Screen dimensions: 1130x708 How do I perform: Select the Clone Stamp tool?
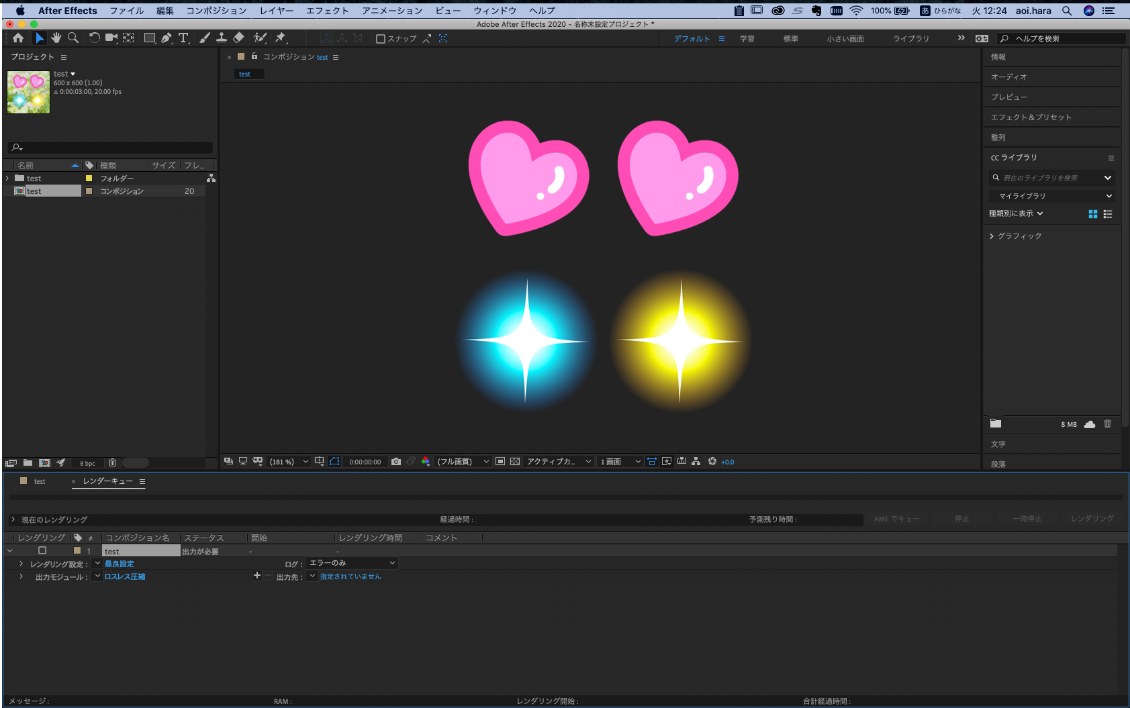point(221,38)
